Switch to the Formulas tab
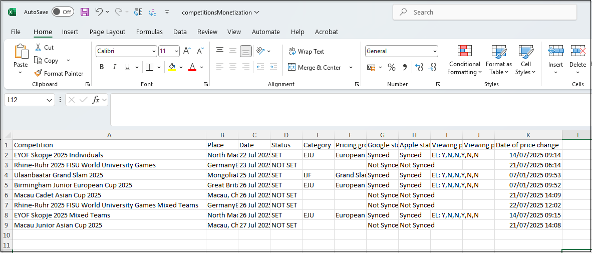This screenshot has width=592, height=253. click(149, 32)
